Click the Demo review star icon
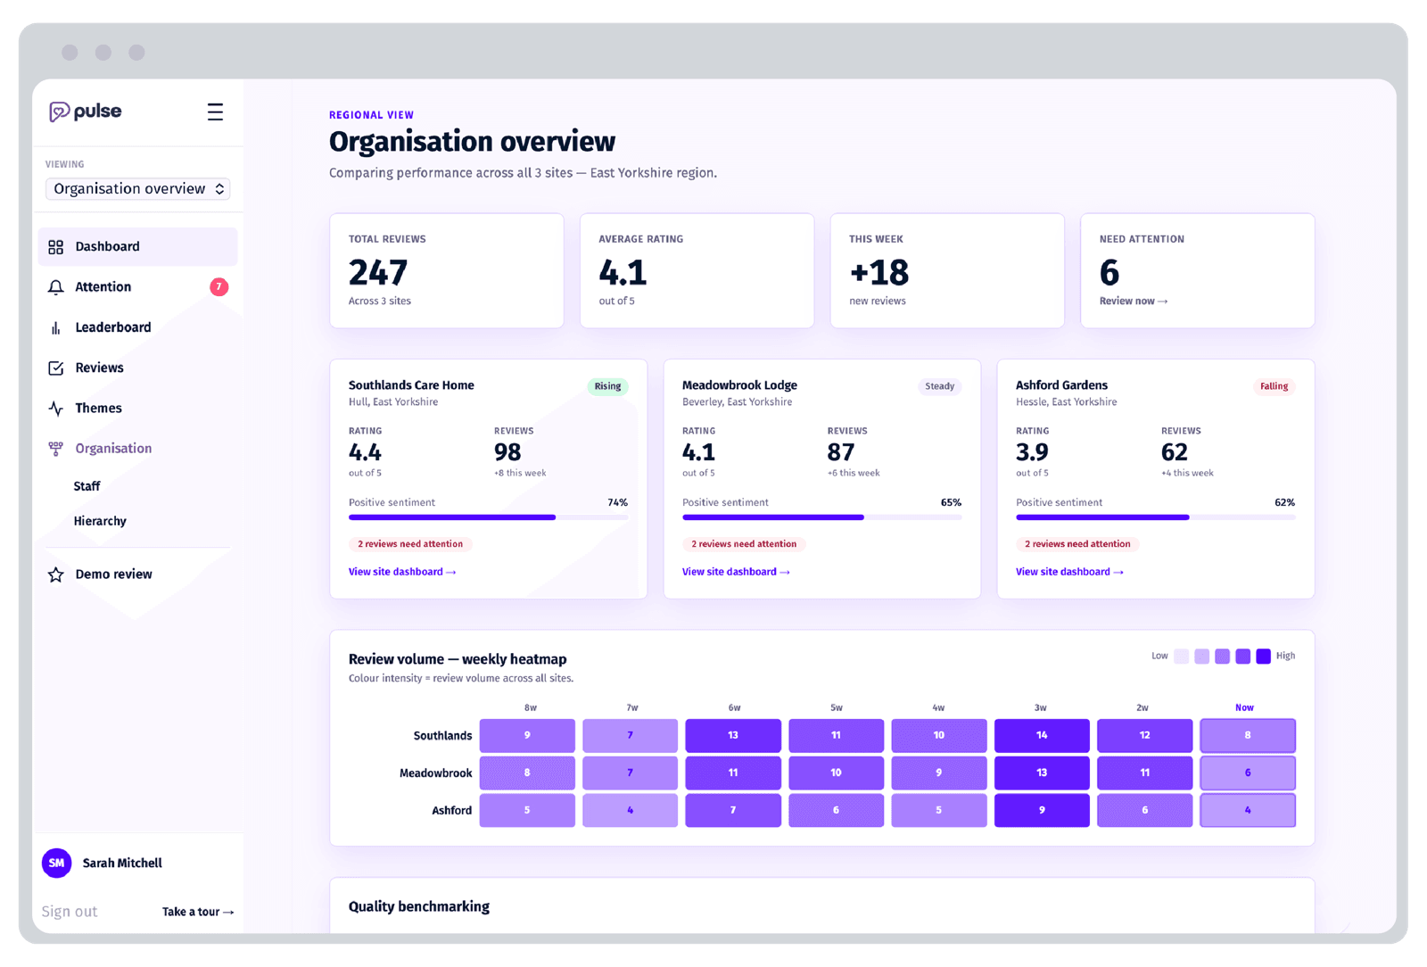 55,574
